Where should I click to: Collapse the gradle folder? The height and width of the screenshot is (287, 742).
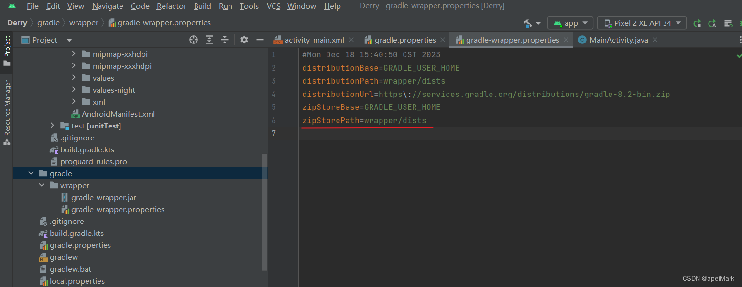coord(31,173)
